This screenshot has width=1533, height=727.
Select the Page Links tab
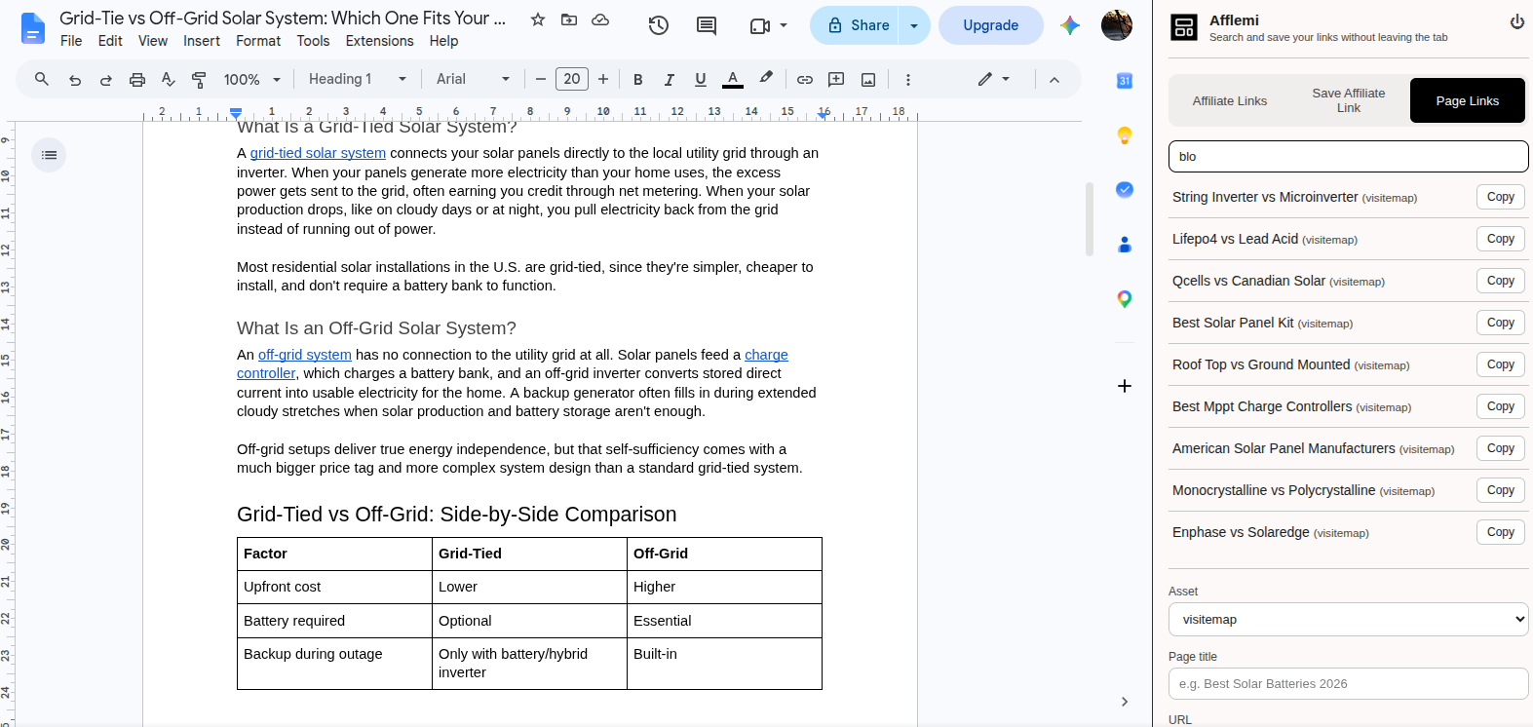click(1468, 100)
